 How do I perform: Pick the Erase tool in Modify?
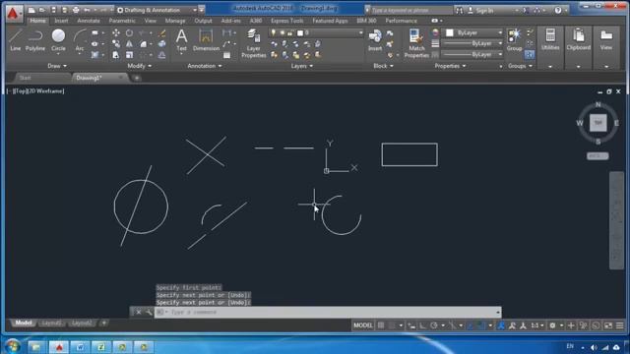coord(161,32)
